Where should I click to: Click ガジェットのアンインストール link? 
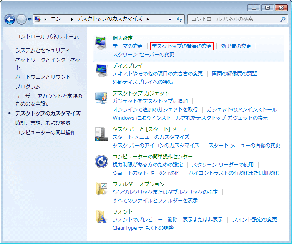[242, 110]
